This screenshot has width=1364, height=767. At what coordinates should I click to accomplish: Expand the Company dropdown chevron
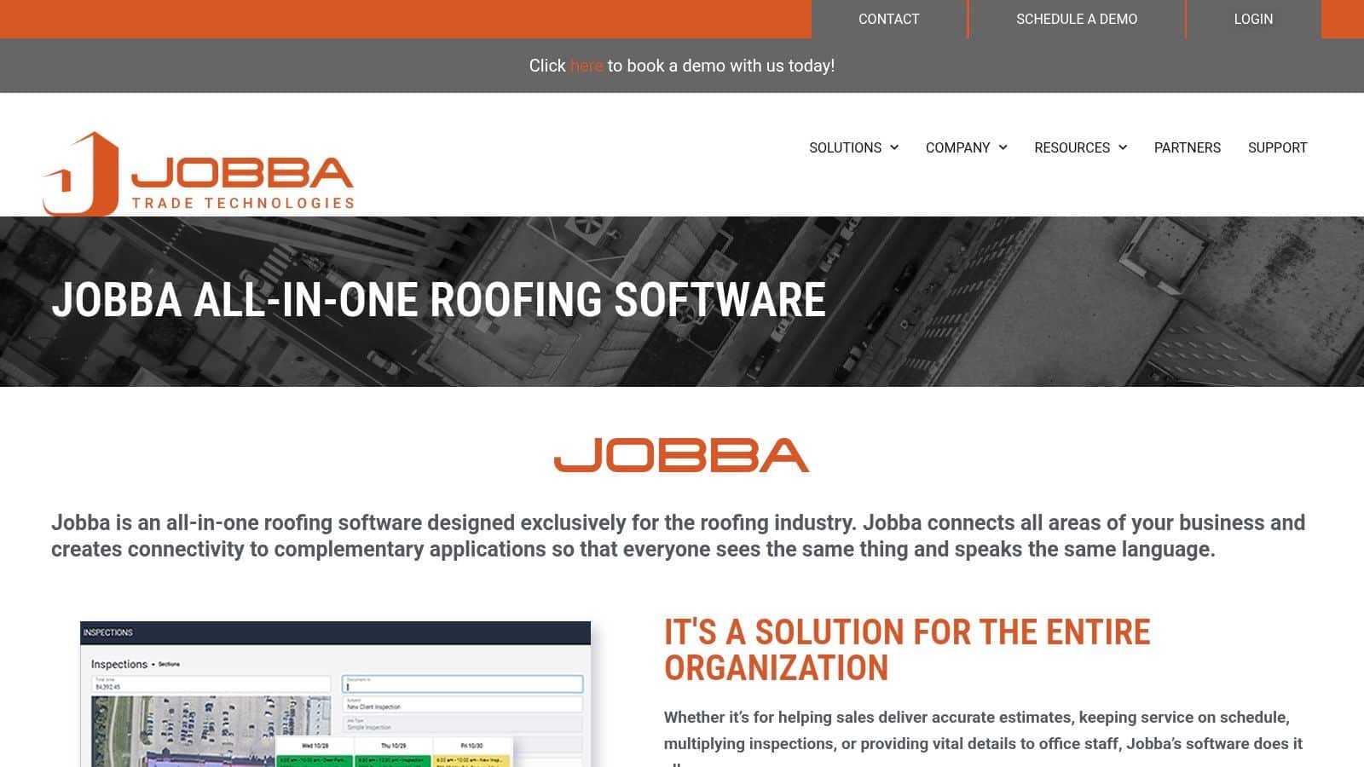[x=1003, y=147]
